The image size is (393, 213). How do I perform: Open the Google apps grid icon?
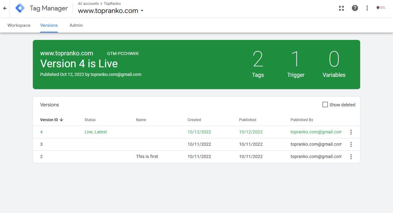(x=341, y=8)
